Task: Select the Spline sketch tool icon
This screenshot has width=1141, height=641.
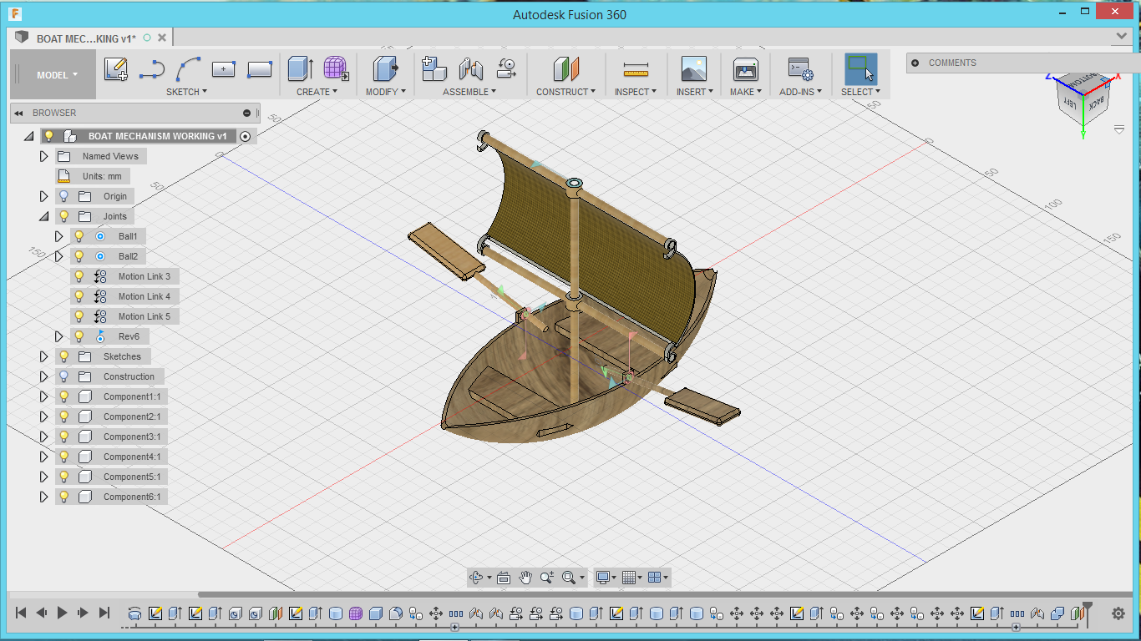Action: (190, 69)
